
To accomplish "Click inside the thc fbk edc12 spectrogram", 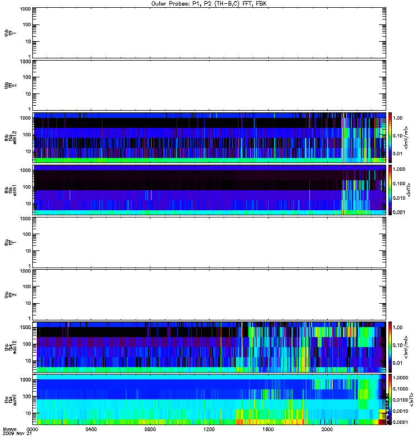I will coord(210,347).
